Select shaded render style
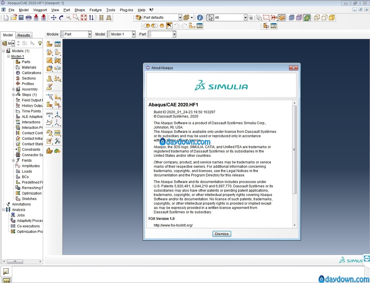The height and width of the screenshot is (283, 370). pyautogui.click(x=332, y=18)
